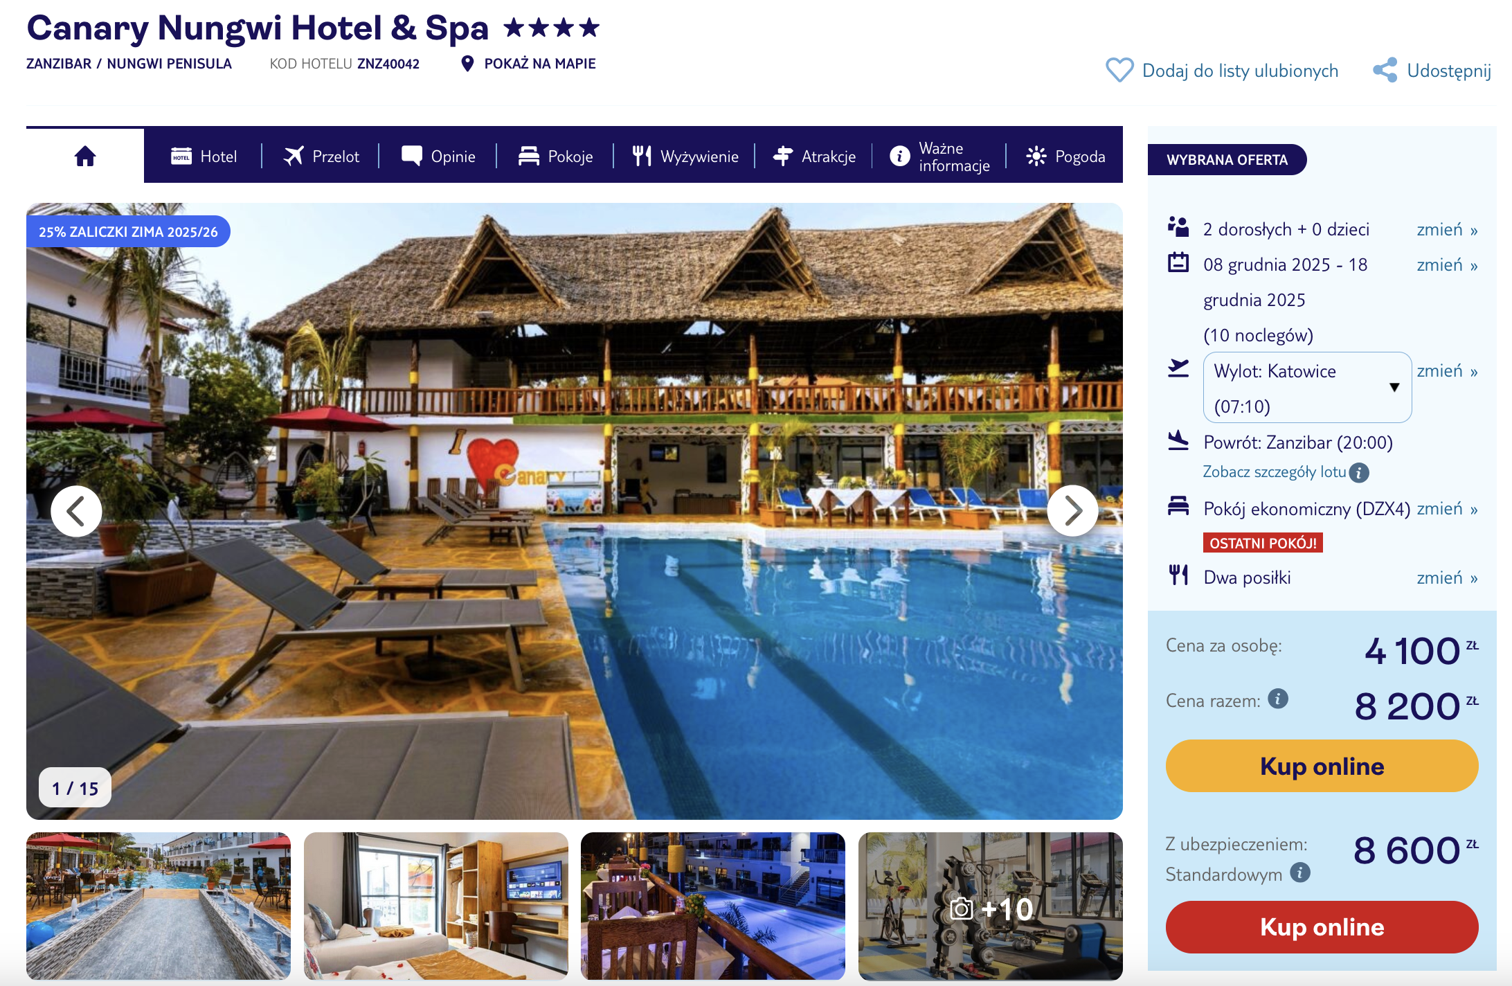Show next gallery photo with right arrow
Screen dimensions: 1512x986
click(1072, 511)
